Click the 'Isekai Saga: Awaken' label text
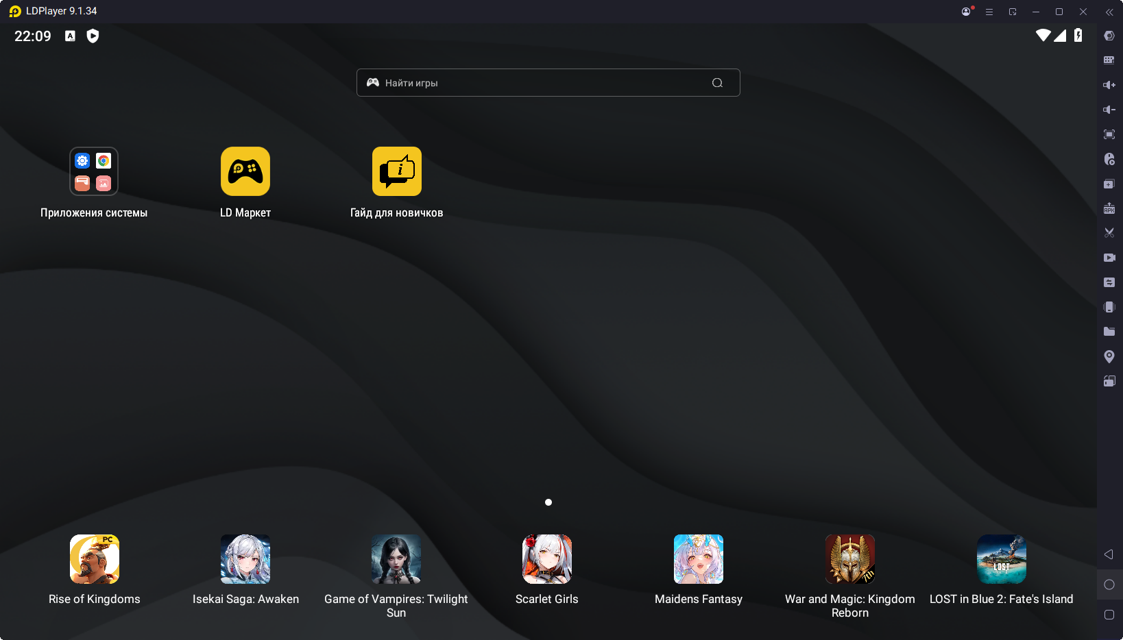The width and height of the screenshot is (1123, 640). pos(245,600)
